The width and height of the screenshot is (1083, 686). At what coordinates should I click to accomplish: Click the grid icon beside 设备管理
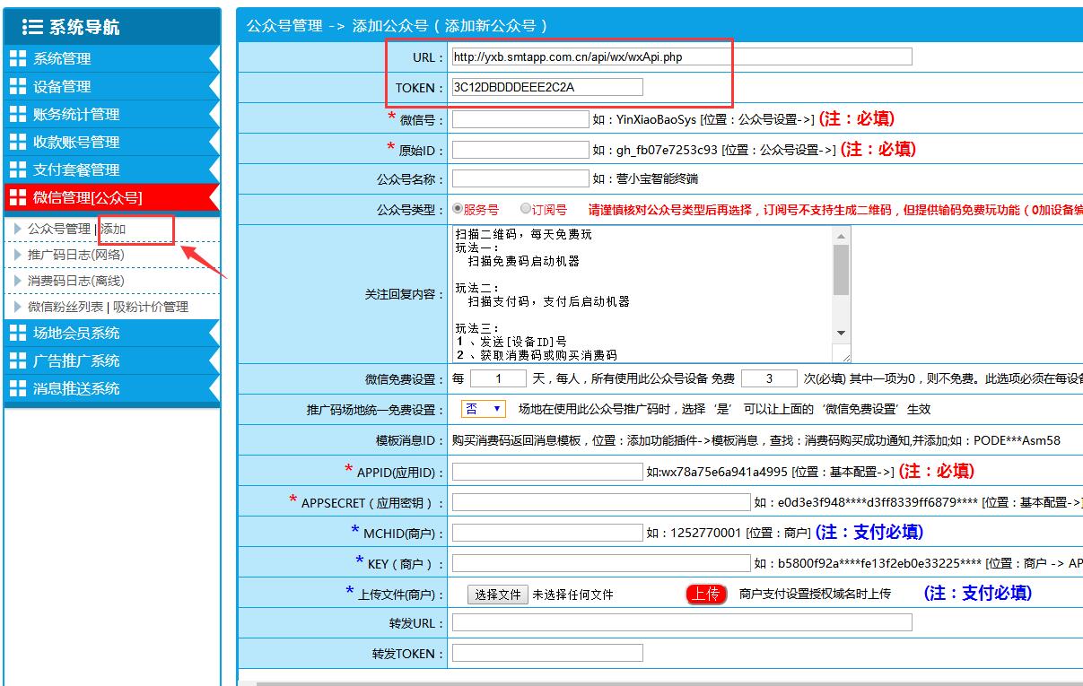point(18,86)
